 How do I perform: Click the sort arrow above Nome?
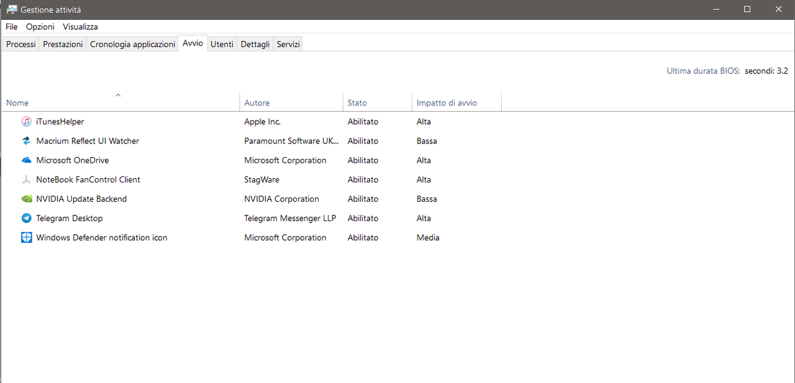point(118,95)
